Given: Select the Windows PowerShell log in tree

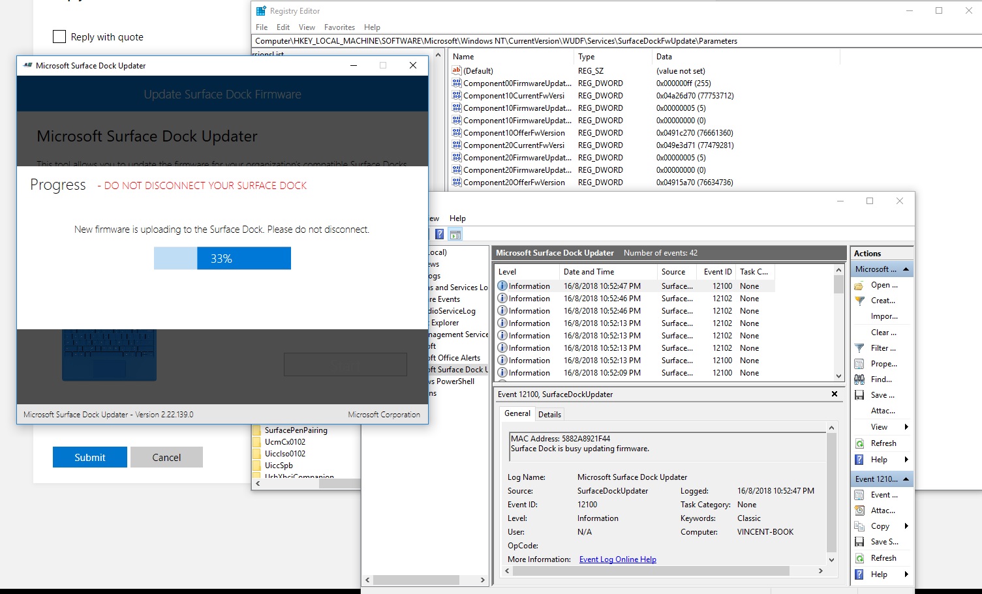Looking at the screenshot, I should [452, 381].
